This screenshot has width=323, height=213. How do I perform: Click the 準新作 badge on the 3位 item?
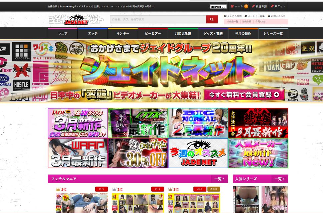point(214,189)
